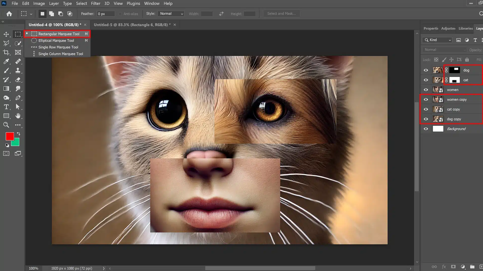This screenshot has width=483, height=271.
Task: Hide the dog copy layer
Action: [x=426, y=119]
